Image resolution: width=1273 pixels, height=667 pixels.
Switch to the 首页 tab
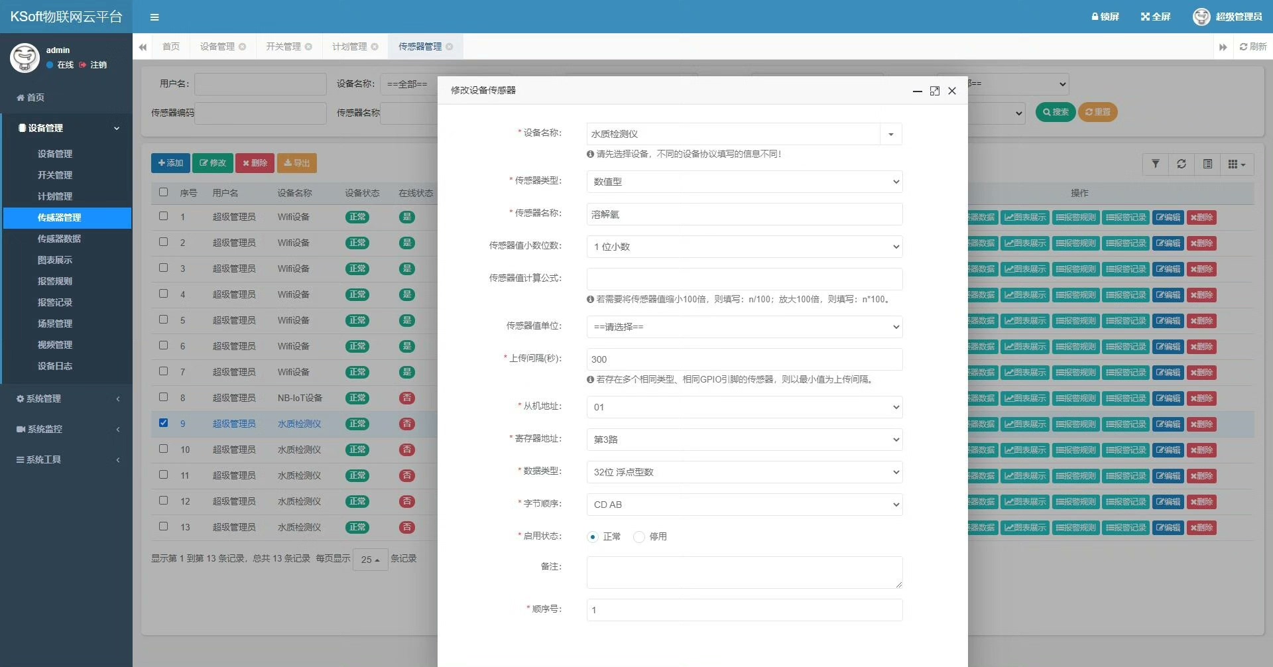171,46
